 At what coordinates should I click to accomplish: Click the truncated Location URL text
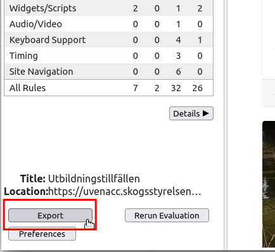pyautogui.click(x=125, y=191)
